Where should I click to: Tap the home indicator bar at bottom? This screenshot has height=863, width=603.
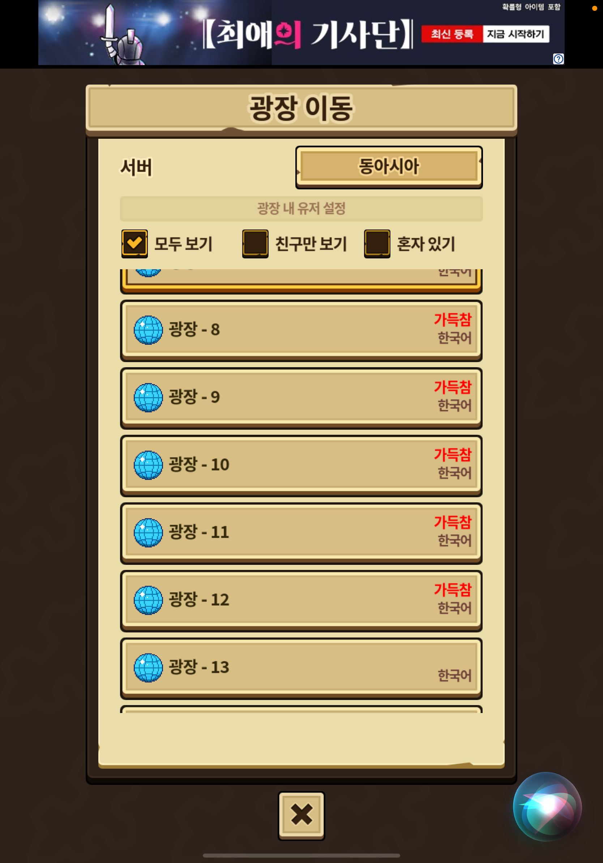pos(301,855)
